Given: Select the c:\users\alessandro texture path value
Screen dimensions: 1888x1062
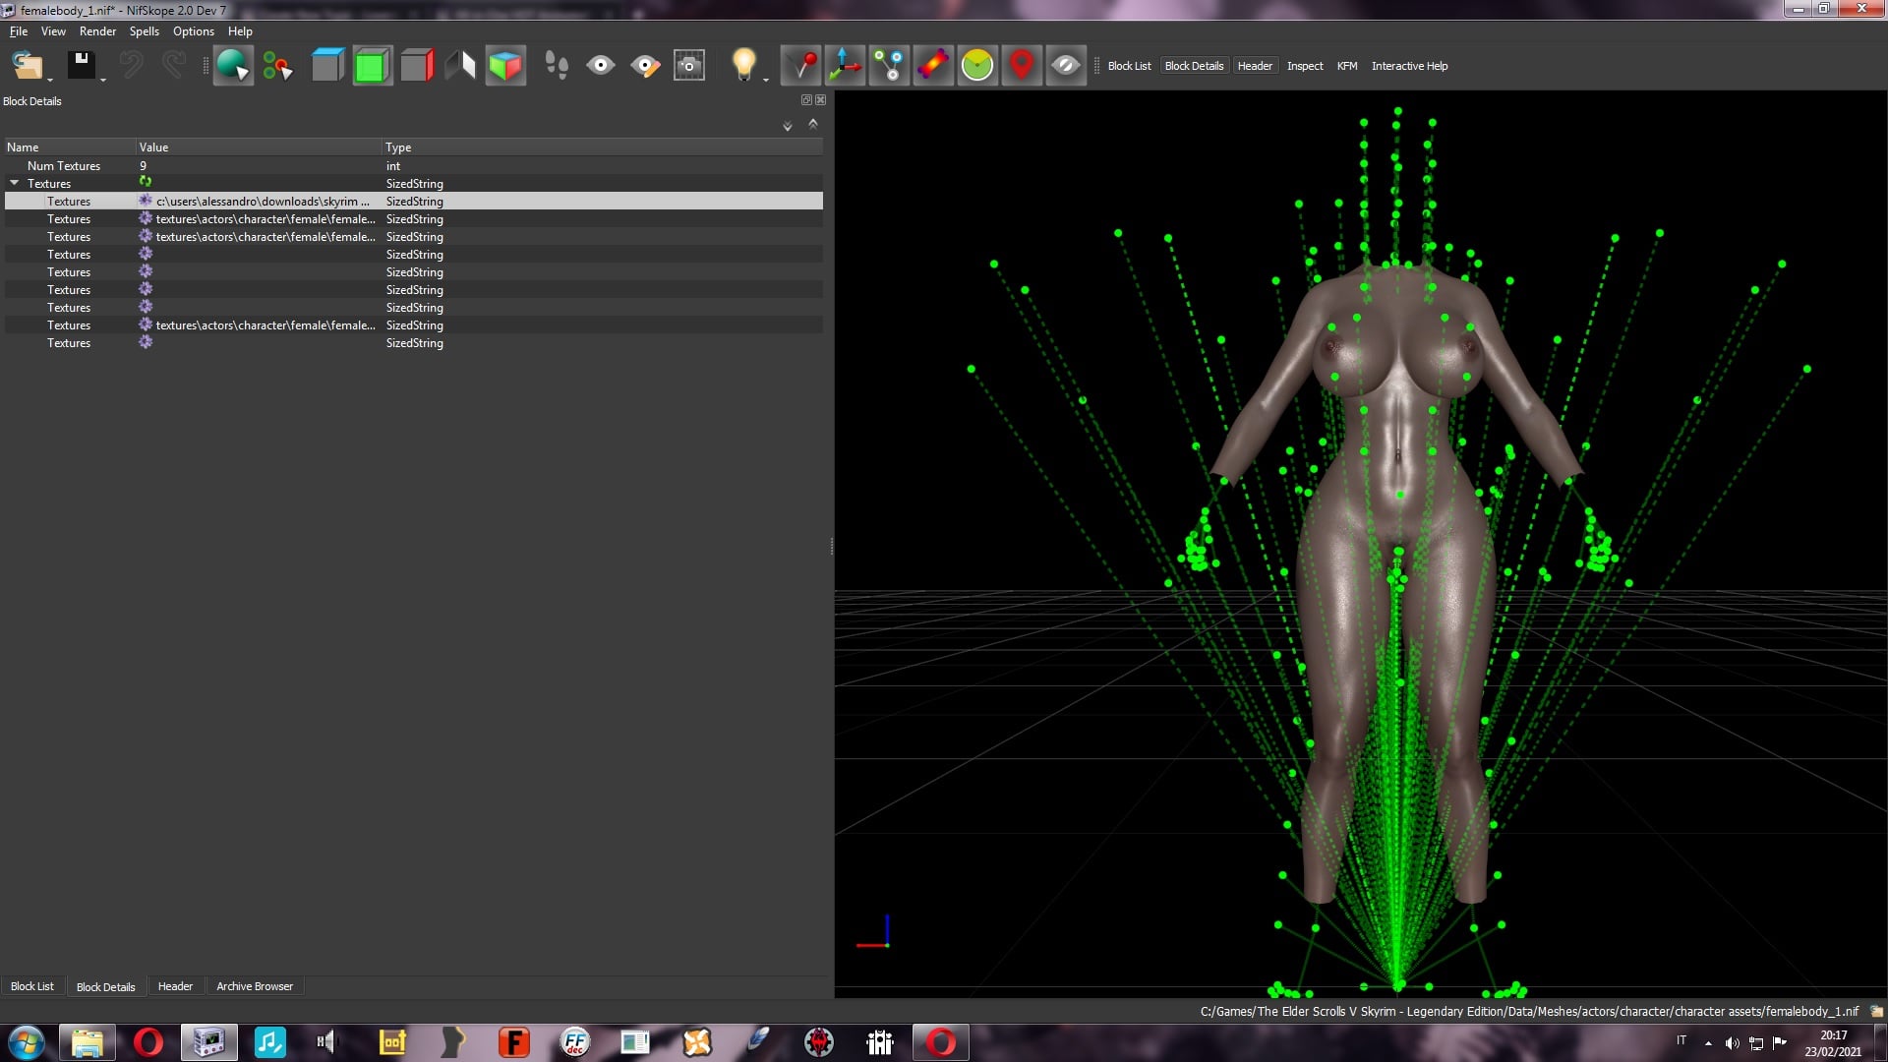Looking at the screenshot, I should [263, 202].
